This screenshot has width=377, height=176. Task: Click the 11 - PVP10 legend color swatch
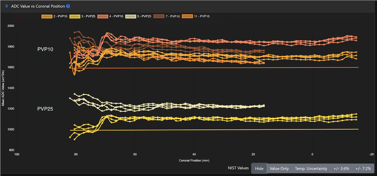(x=188, y=16)
